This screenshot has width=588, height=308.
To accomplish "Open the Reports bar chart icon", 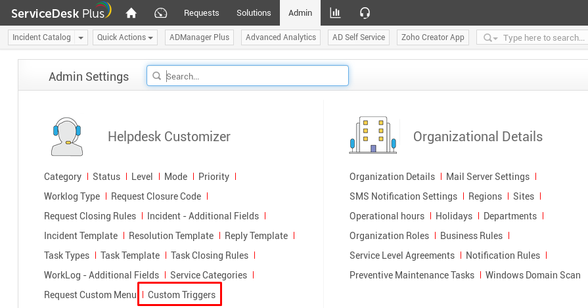I will click(335, 13).
